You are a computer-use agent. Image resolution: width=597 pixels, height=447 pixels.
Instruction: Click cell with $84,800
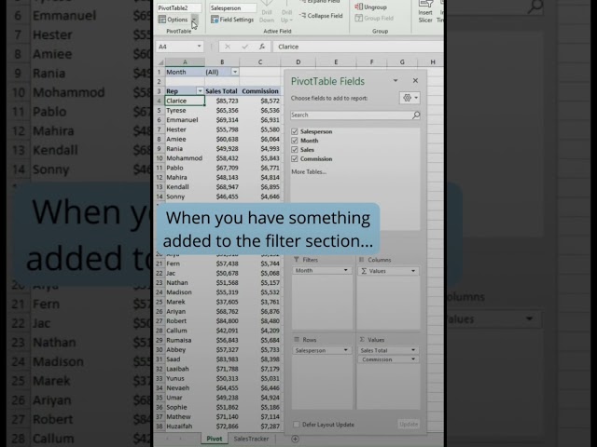coord(222,320)
